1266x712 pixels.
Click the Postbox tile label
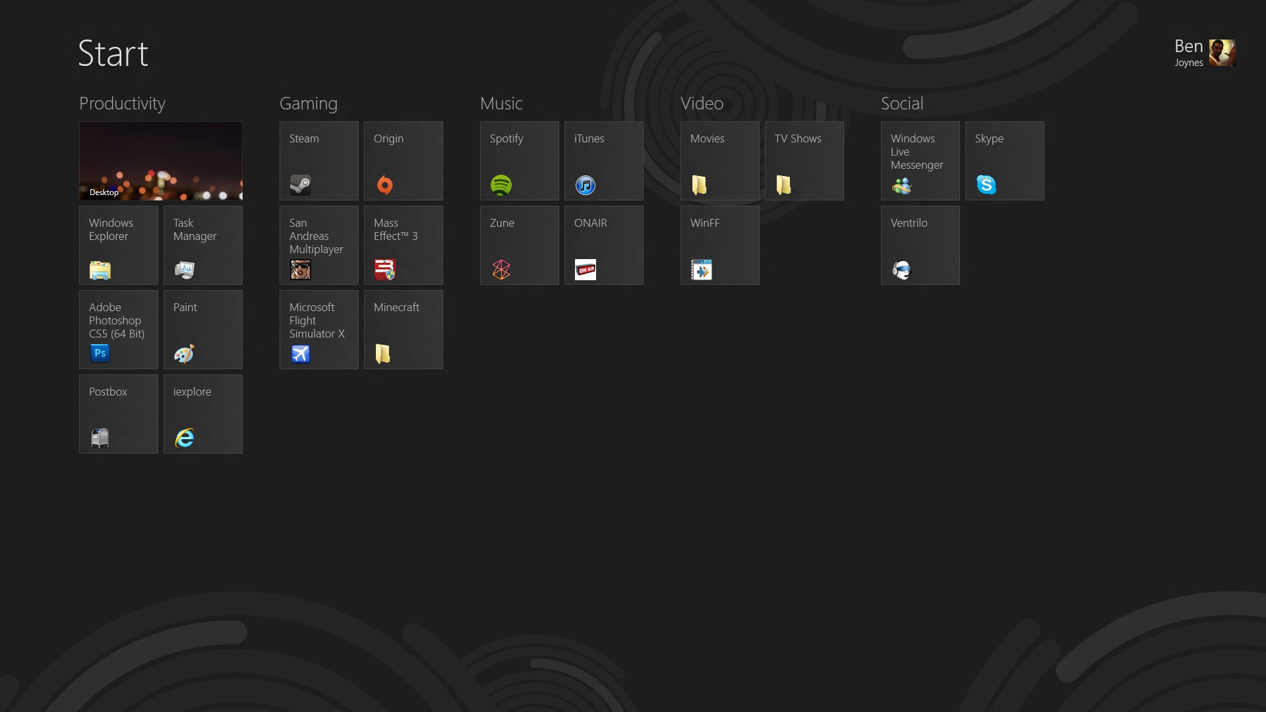click(x=108, y=392)
